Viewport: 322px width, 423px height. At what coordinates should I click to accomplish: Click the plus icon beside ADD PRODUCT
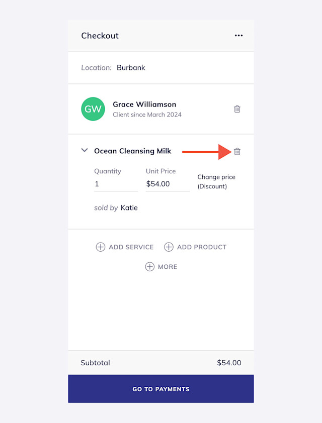(169, 247)
